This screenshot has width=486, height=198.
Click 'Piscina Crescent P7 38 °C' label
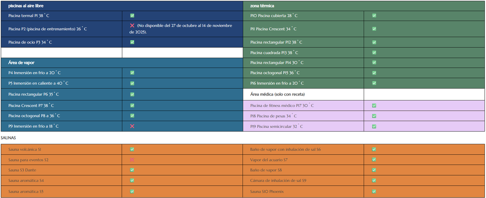[x=31, y=105]
